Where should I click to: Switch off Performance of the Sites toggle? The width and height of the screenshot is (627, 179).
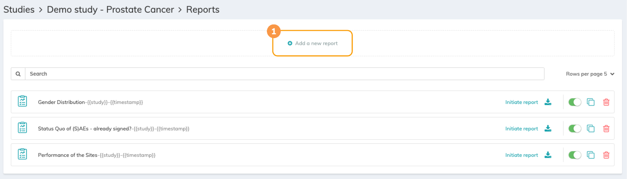pyautogui.click(x=575, y=155)
